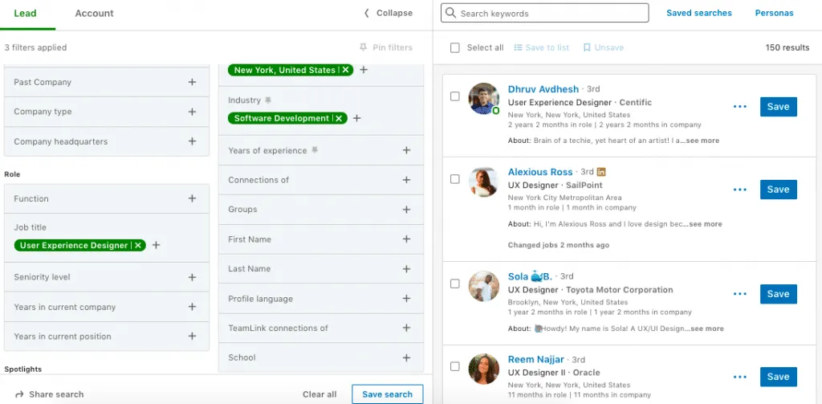Add another geography next to New York pill
This screenshot has height=404, width=822.
coord(364,70)
